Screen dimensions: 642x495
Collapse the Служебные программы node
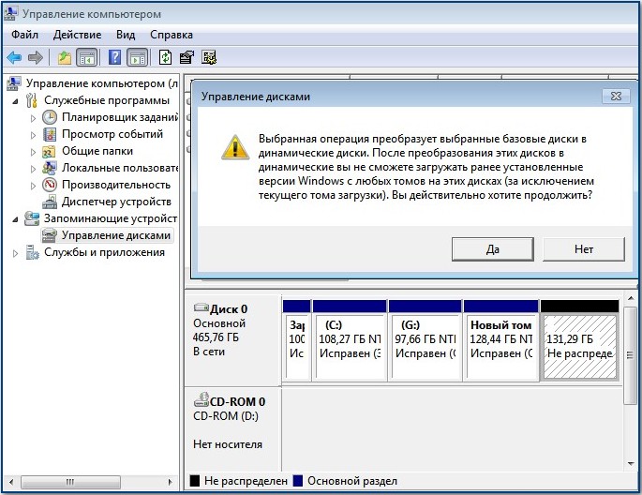15,101
